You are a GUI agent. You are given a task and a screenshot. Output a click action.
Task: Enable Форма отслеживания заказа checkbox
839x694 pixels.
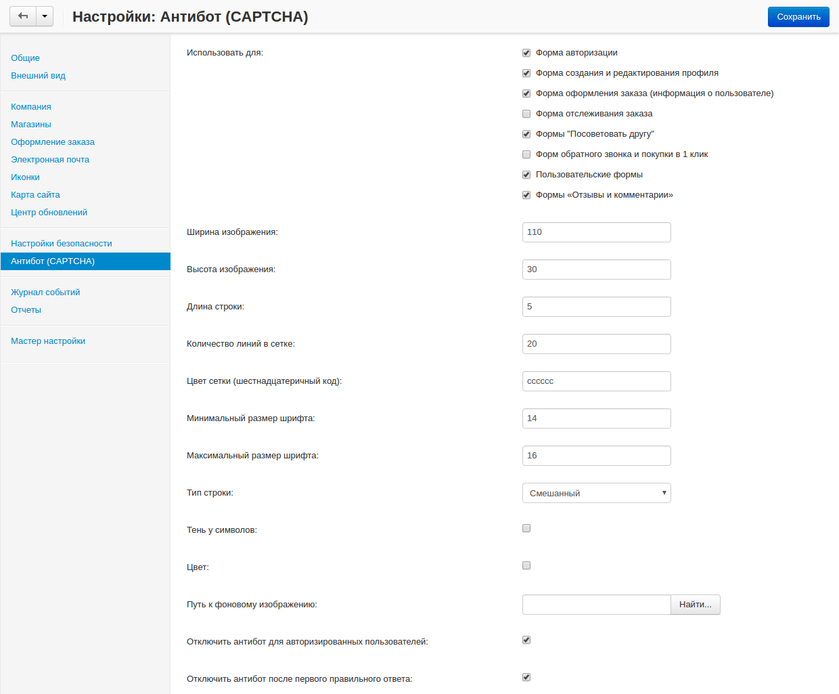coord(526,114)
